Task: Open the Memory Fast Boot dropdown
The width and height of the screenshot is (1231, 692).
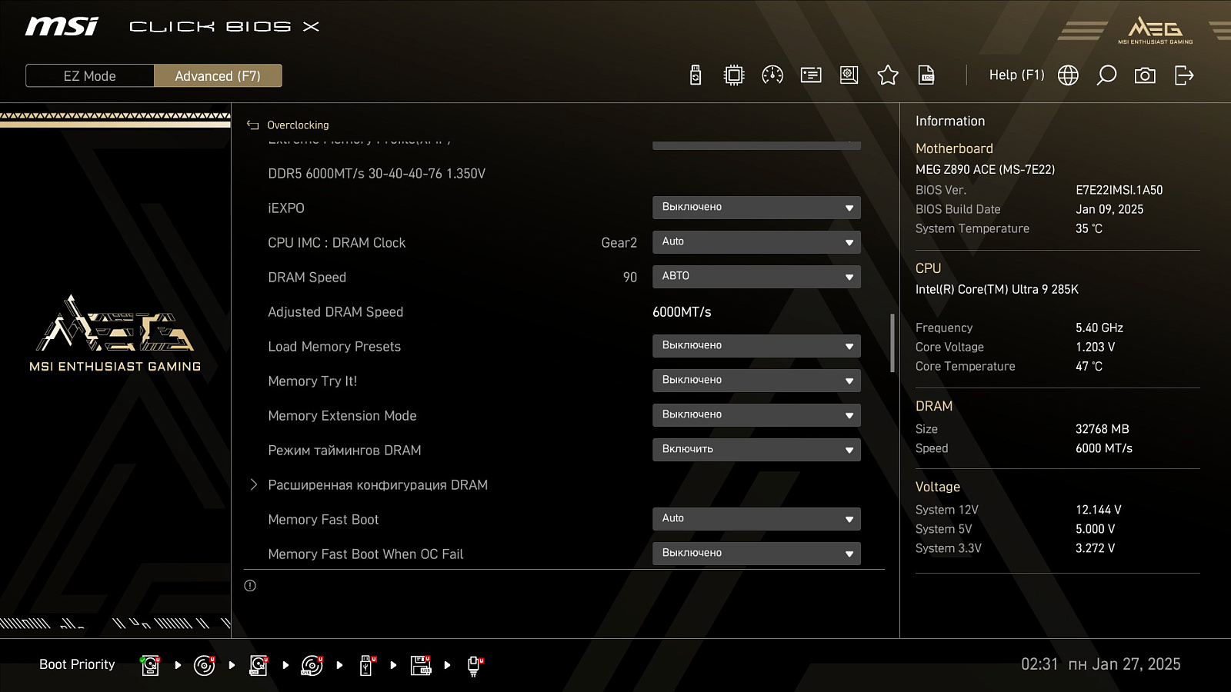Action: pyautogui.click(x=756, y=519)
